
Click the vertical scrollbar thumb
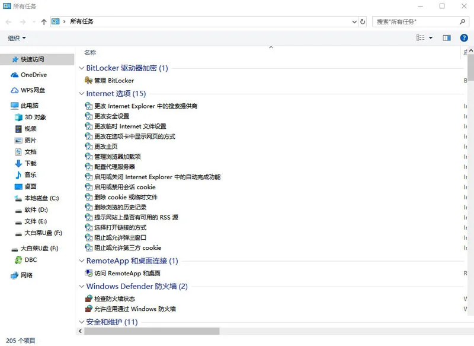[470, 66]
